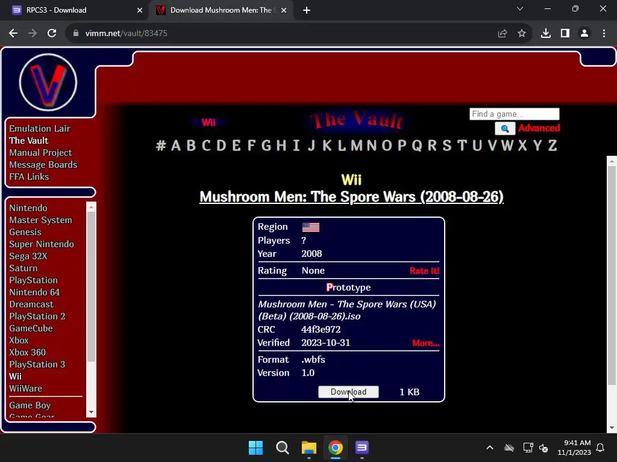Image resolution: width=617 pixels, height=462 pixels.
Task: Click the Vimm's Lair V logo
Action: click(x=48, y=82)
